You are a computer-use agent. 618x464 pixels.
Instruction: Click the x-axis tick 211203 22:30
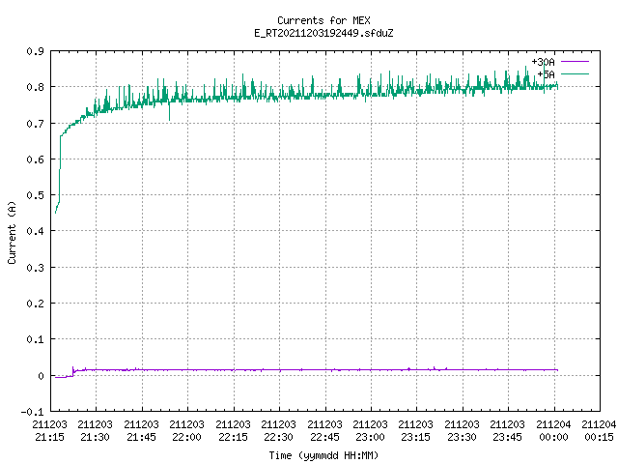coord(278,430)
